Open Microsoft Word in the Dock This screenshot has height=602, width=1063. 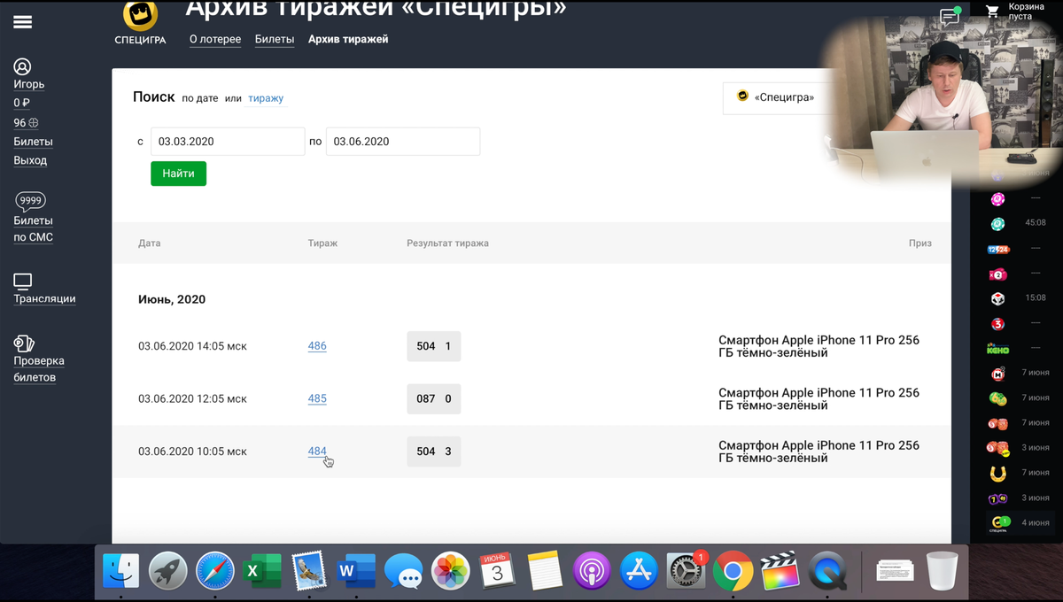[x=356, y=571]
